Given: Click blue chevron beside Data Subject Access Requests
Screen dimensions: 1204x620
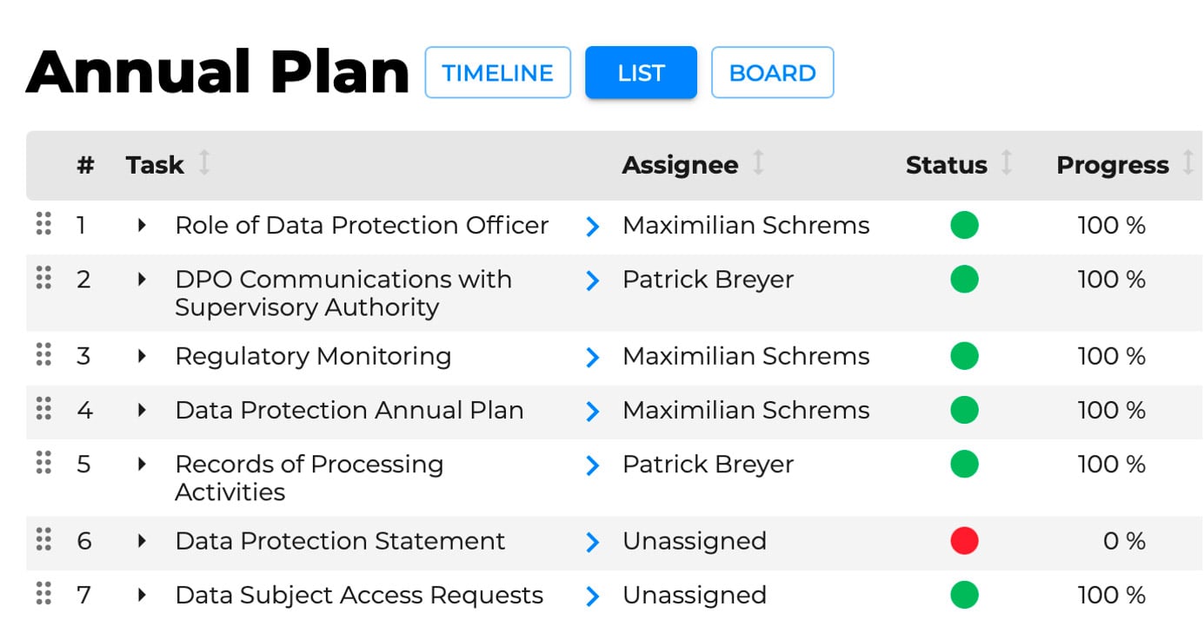Looking at the screenshot, I should click(593, 596).
